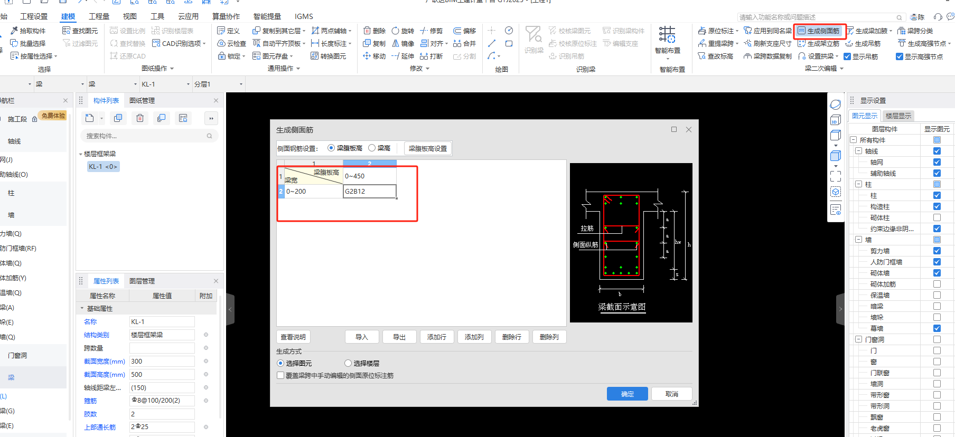Click the G2B12 table cell
The height and width of the screenshot is (437, 955).
pos(369,191)
